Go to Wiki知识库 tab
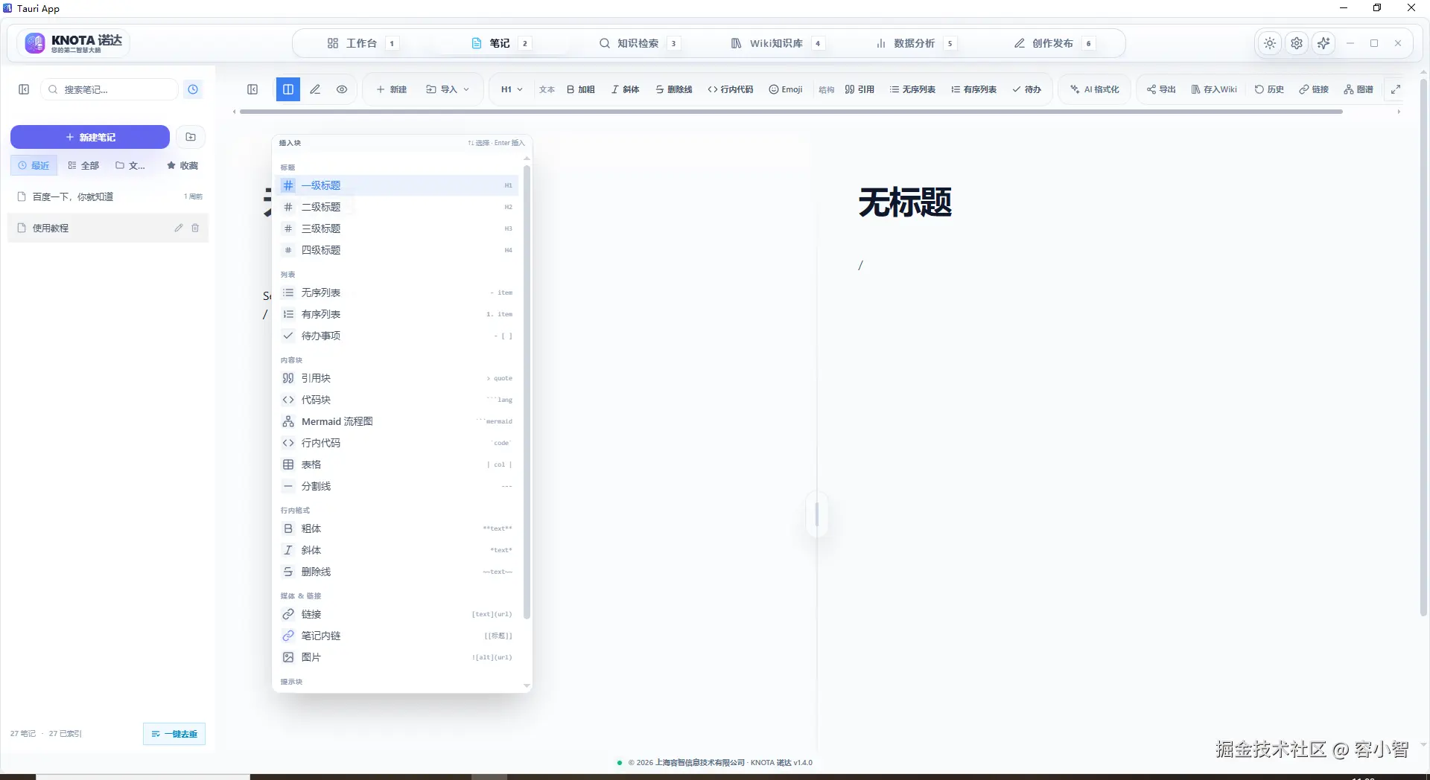Viewport: 1430px width, 780px height. click(x=777, y=43)
